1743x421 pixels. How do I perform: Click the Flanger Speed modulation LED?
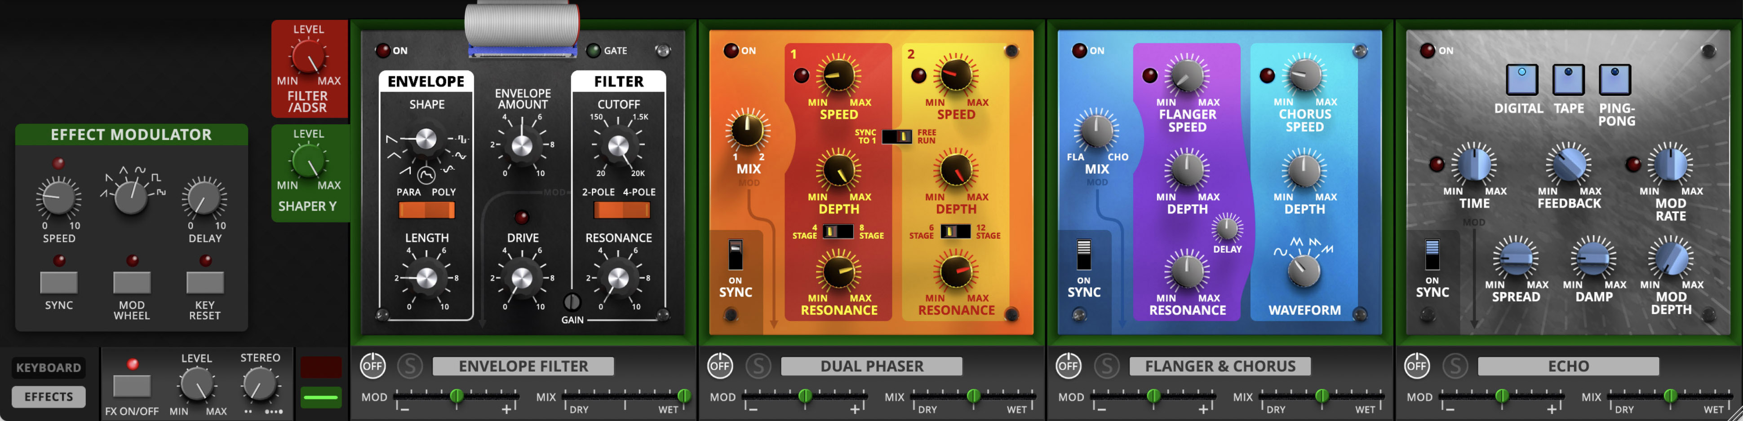1149,75
